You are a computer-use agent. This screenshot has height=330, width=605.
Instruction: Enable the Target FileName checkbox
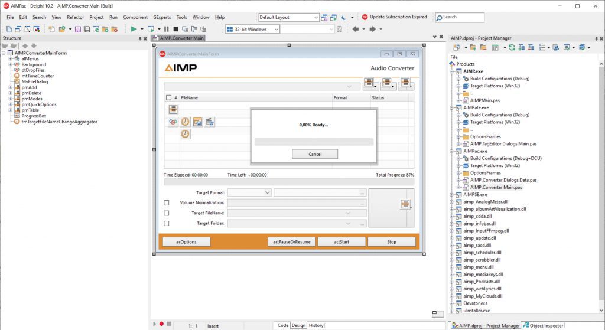click(166, 213)
